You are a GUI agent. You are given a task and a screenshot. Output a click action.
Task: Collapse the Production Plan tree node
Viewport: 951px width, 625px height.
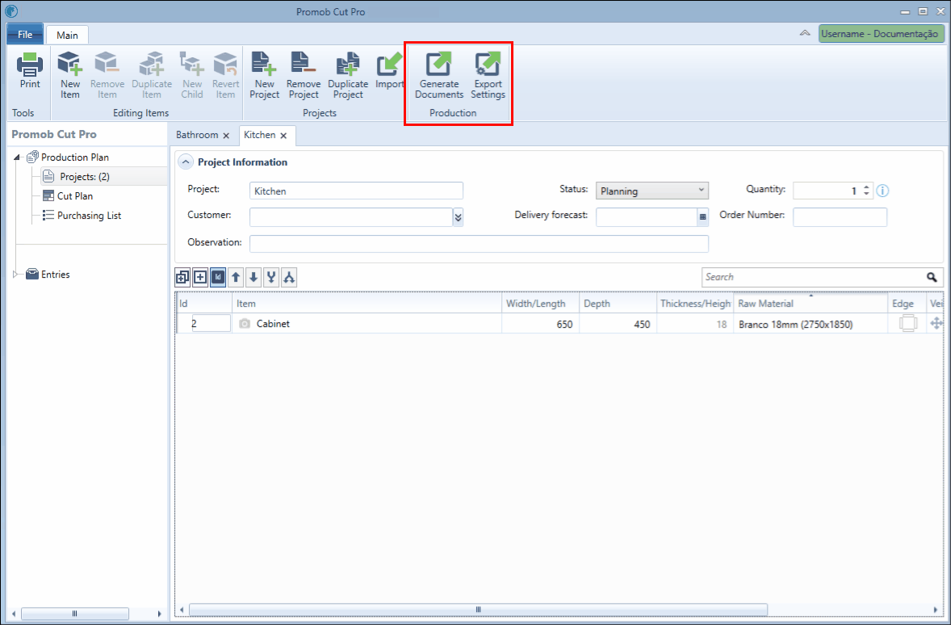coord(17,157)
